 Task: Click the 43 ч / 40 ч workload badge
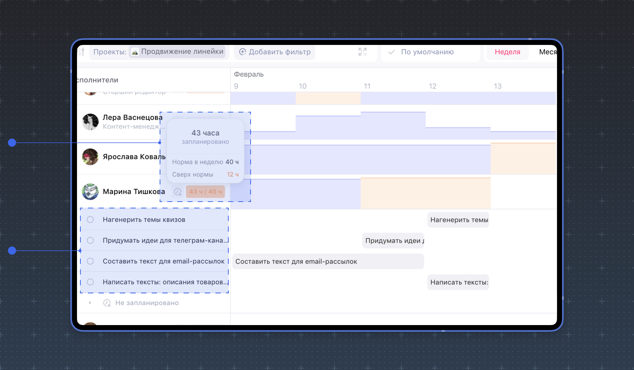click(x=205, y=192)
